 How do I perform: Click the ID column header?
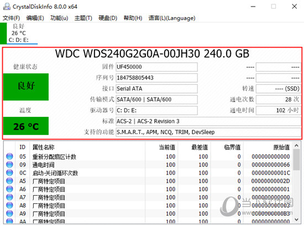(23, 147)
